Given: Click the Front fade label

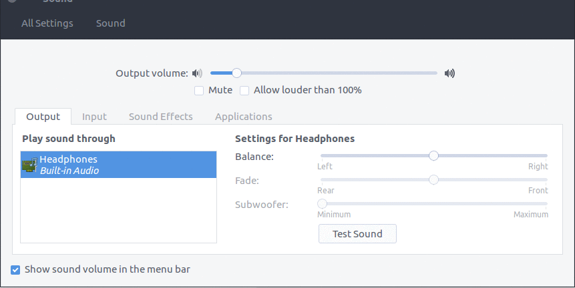Looking at the screenshot, I should coord(538,191).
